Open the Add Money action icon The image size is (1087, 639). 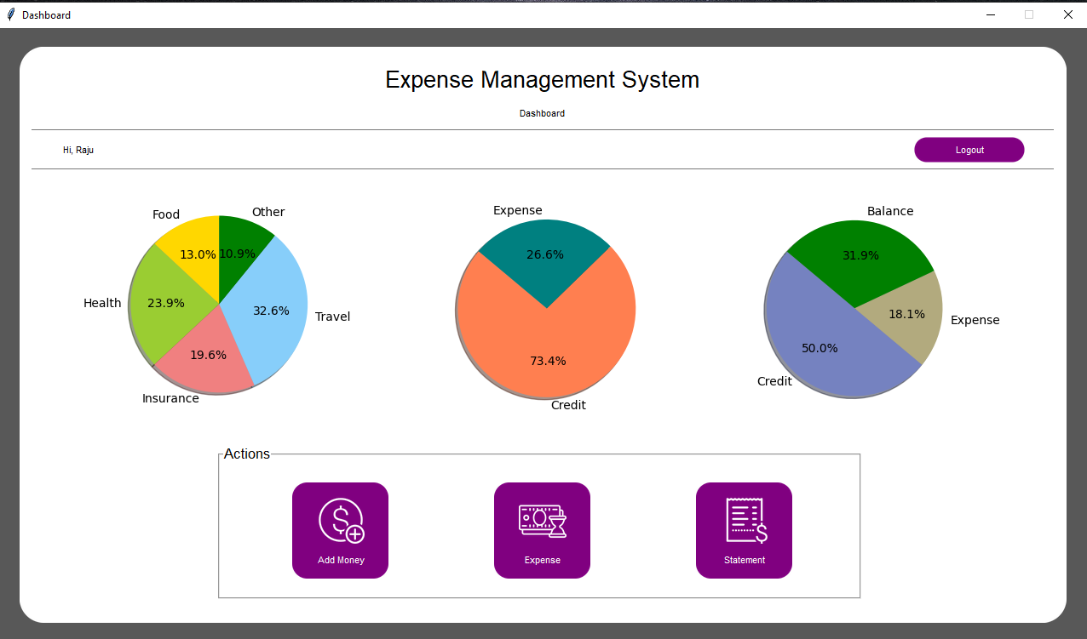pos(341,522)
